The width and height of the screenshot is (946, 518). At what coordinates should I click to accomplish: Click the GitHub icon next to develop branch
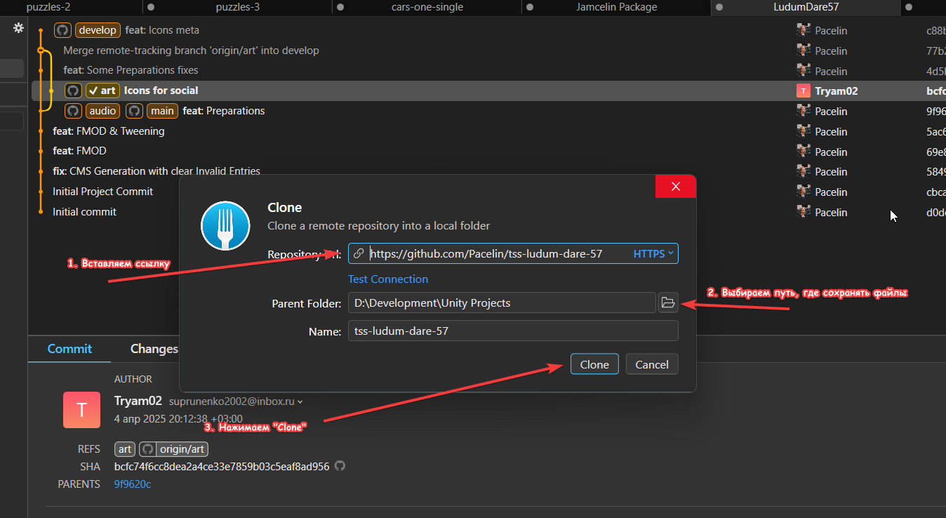point(62,30)
